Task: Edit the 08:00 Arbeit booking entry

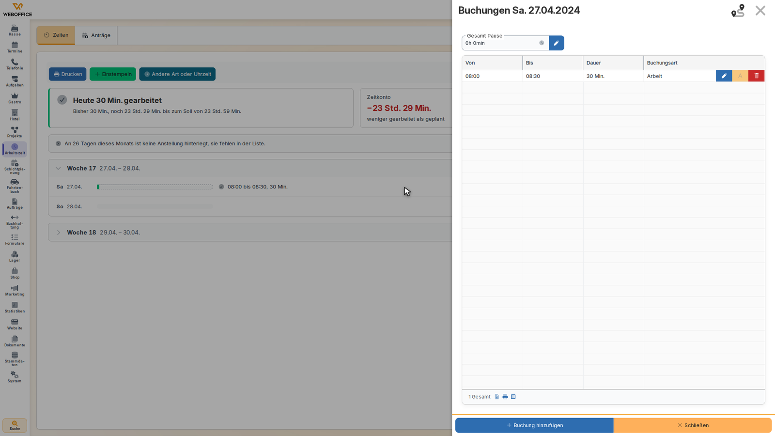Action: coord(724,76)
